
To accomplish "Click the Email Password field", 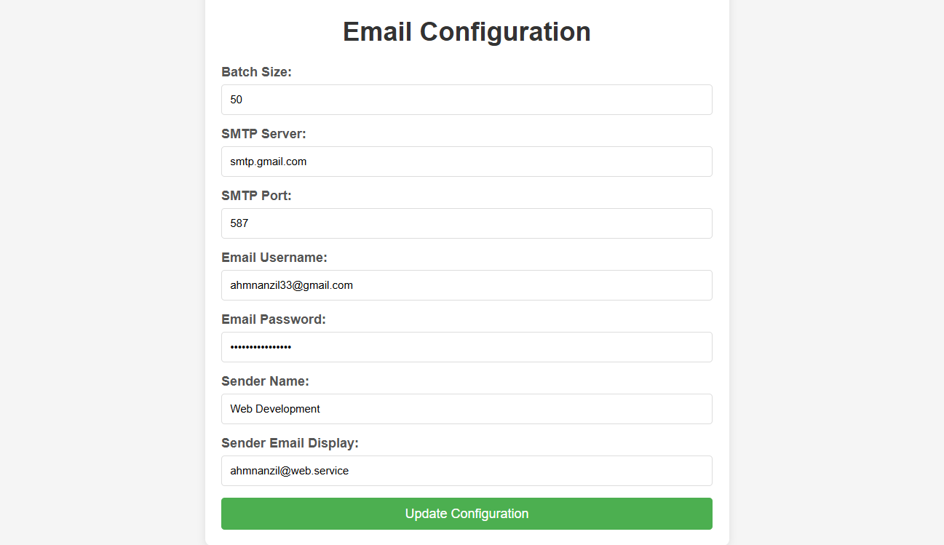I will click(467, 347).
